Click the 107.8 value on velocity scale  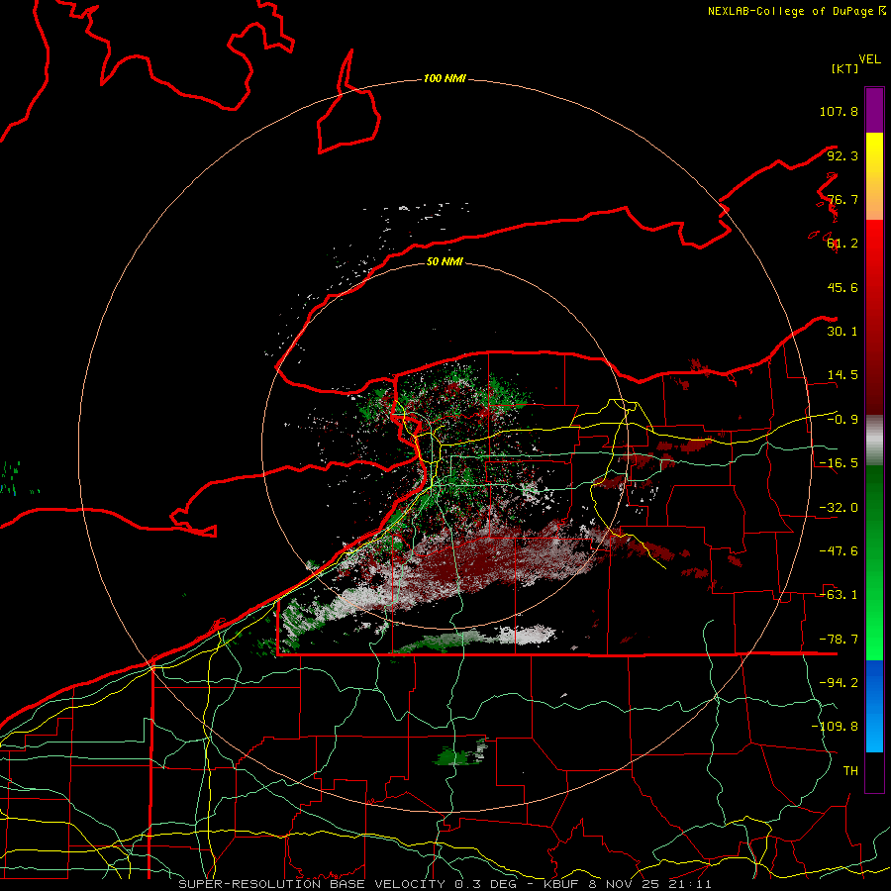839,111
